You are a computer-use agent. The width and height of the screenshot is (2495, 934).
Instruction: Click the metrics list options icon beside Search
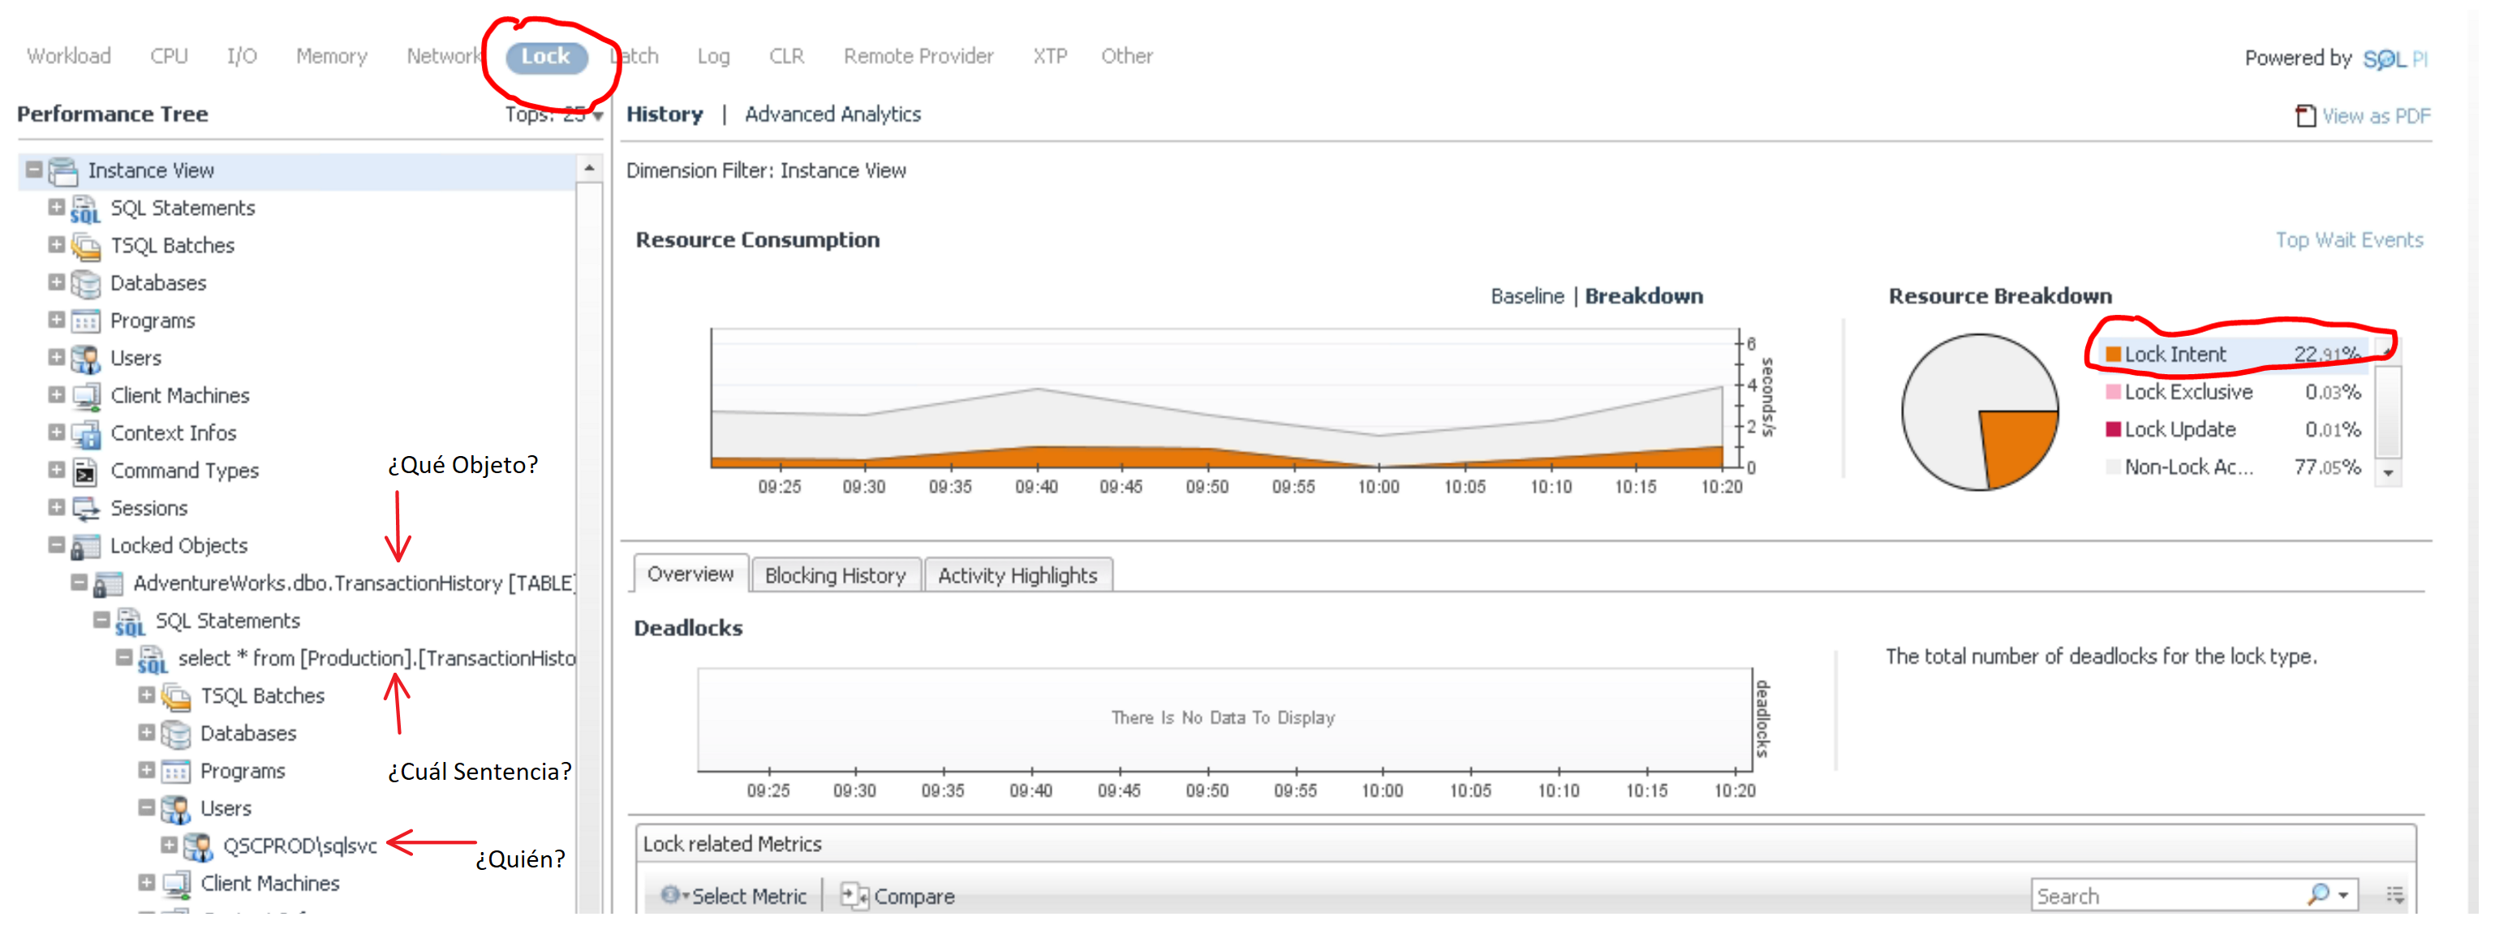[x=2394, y=896]
